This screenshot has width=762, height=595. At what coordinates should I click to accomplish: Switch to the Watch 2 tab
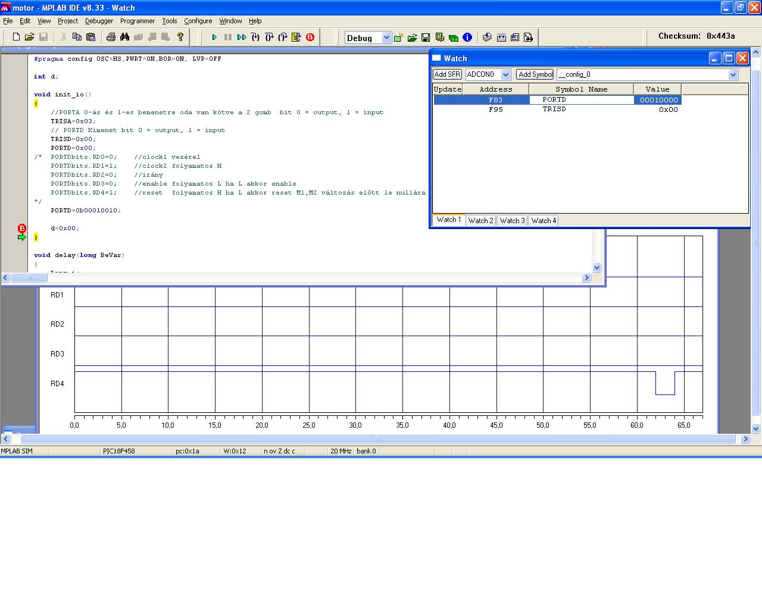point(480,220)
